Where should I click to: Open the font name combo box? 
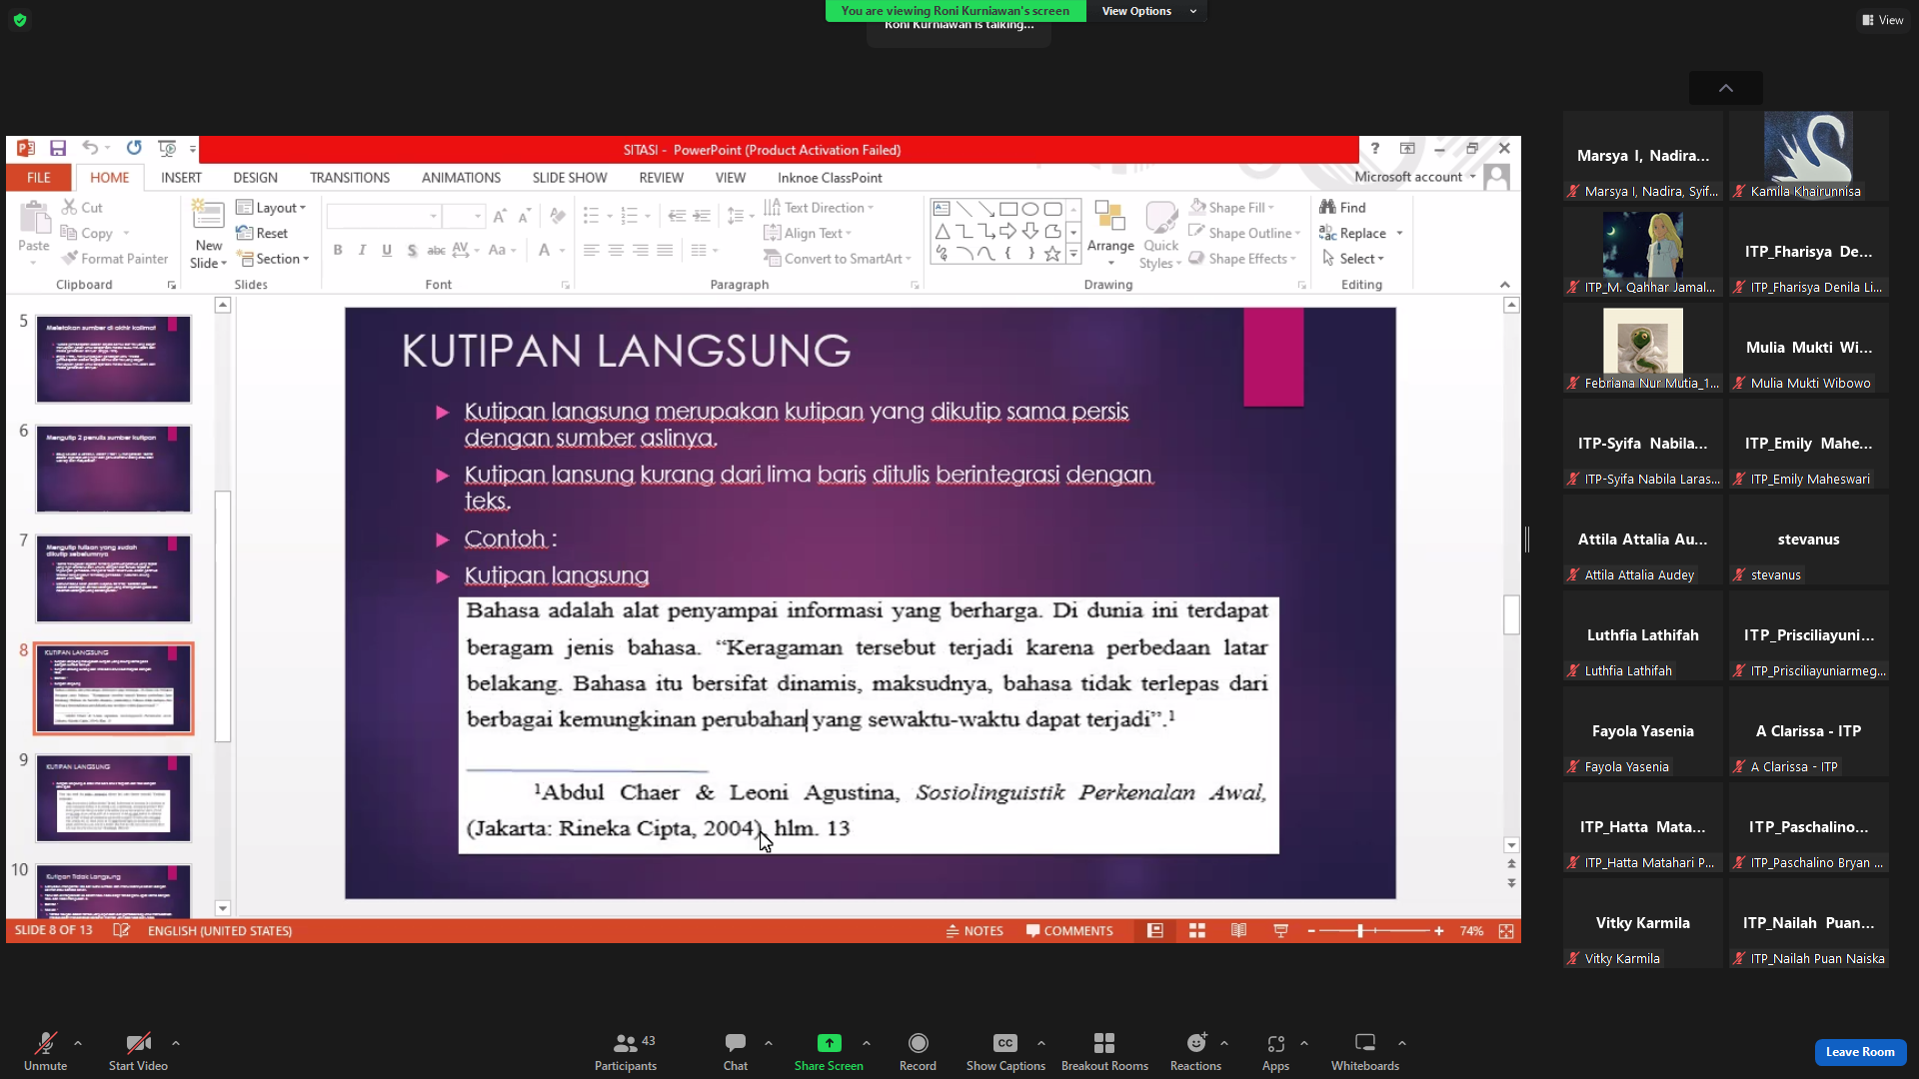click(383, 216)
